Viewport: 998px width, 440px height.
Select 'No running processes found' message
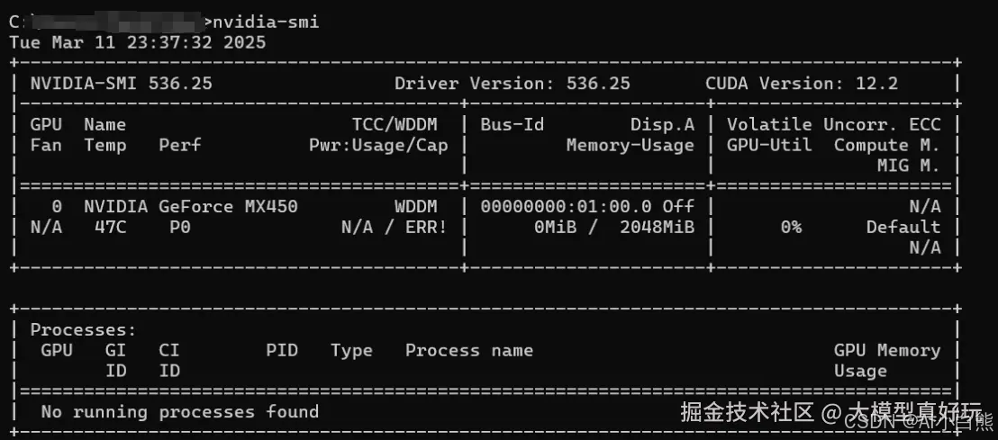tap(180, 412)
